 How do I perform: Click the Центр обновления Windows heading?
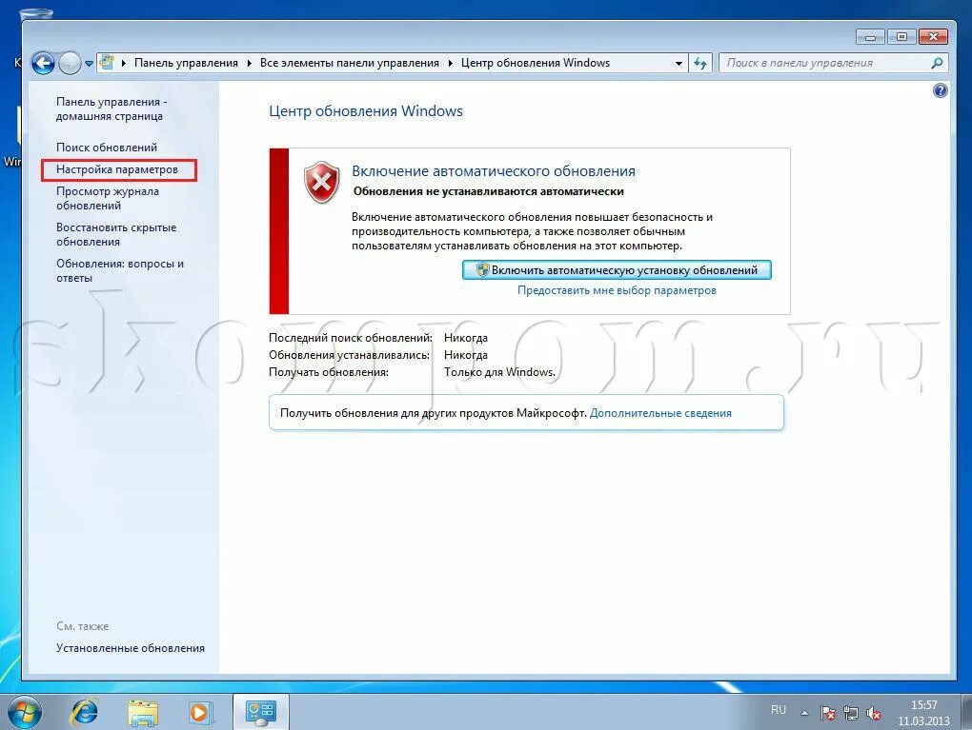click(366, 111)
